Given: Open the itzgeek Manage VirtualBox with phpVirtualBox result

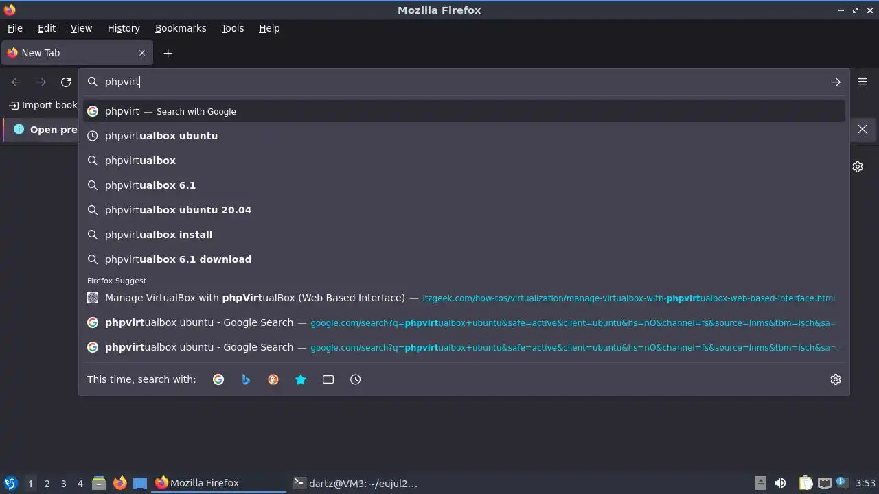Looking at the screenshot, I should 464,298.
